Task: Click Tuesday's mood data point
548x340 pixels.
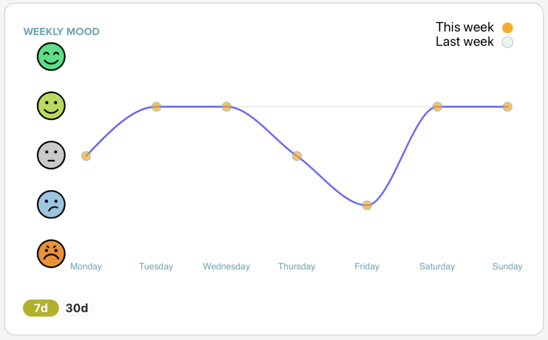Action: pos(156,106)
